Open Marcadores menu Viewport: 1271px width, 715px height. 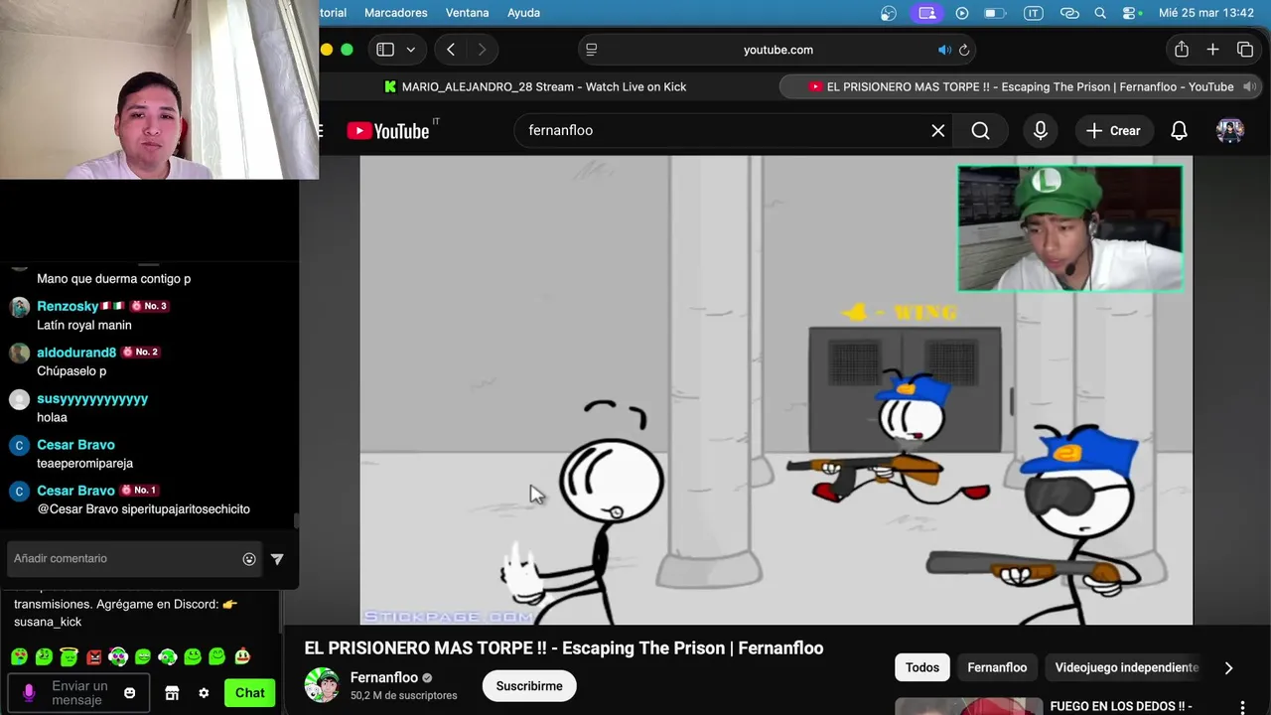coord(395,13)
